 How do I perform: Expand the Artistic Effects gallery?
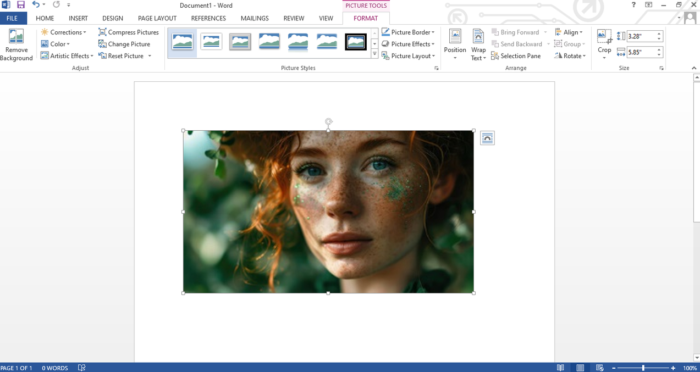[x=67, y=56]
